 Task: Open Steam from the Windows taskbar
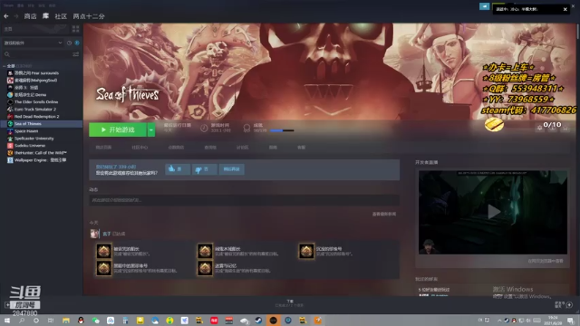(258, 320)
